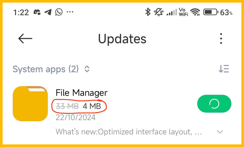
Task: Tap the 4 MB update size label
Action: pos(92,106)
